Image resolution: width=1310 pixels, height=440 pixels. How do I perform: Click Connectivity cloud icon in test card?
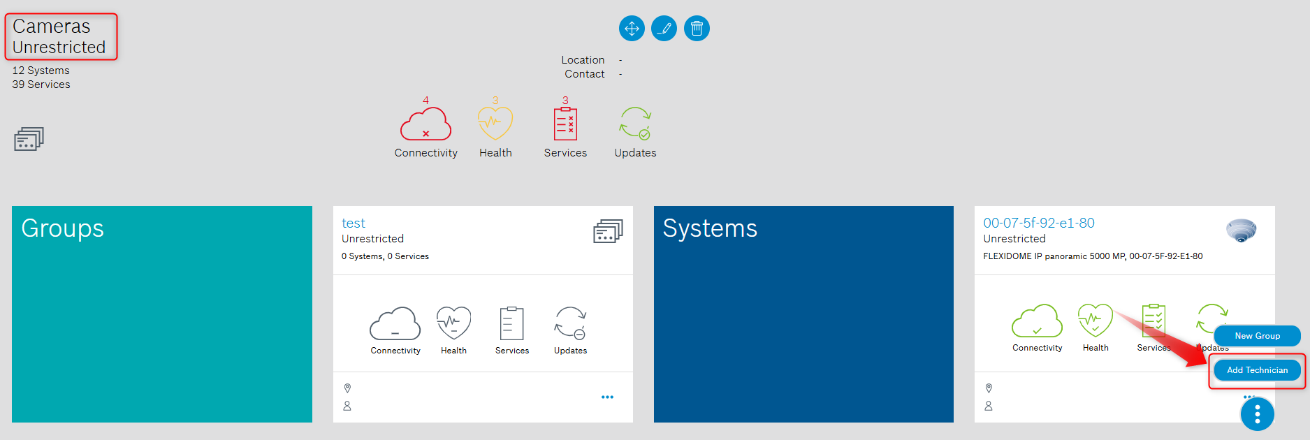tap(395, 323)
